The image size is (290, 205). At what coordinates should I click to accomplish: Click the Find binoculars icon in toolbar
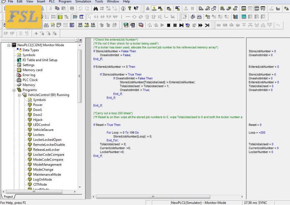96,9
